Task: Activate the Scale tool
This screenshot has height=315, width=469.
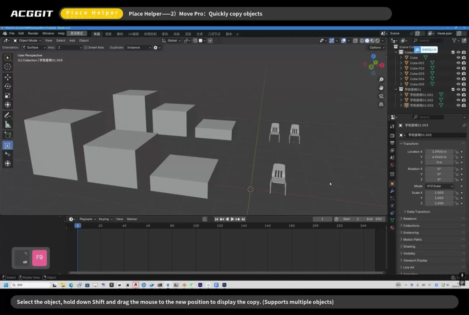Action: pyautogui.click(x=8, y=96)
